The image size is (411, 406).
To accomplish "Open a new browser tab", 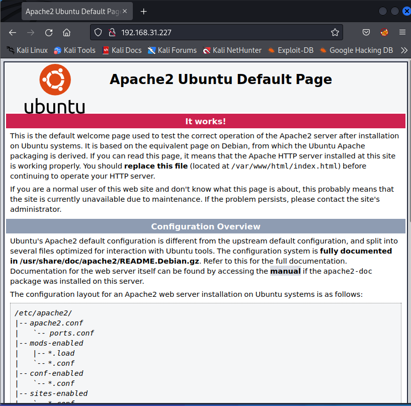I will click(x=144, y=12).
